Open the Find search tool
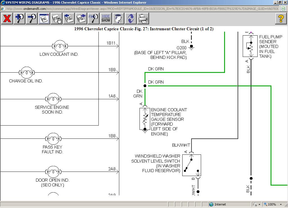288x208 pixels. [x=93, y=19]
